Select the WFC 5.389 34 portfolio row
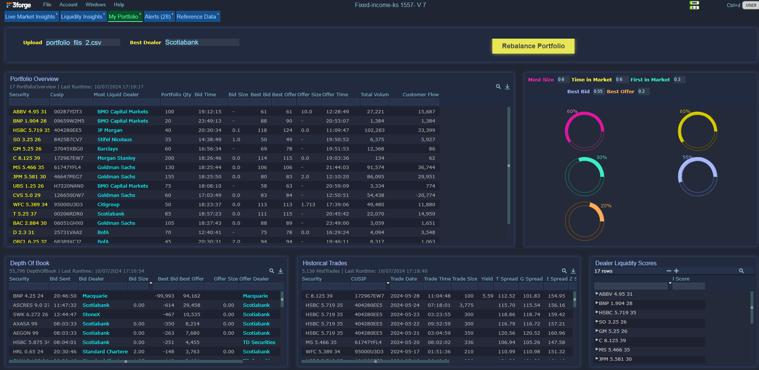Image resolution: width=759 pixels, height=370 pixels. click(224, 204)
